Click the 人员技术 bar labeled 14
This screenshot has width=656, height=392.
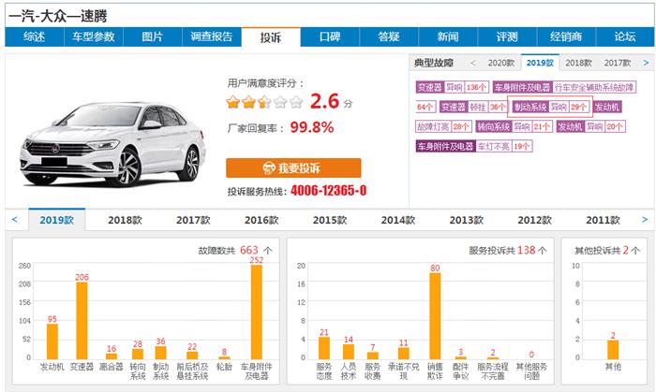tap(349, 352)
